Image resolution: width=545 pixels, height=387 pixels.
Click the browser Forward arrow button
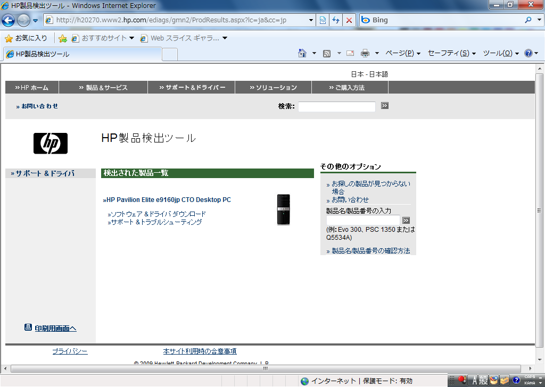[x=23, y=21]
